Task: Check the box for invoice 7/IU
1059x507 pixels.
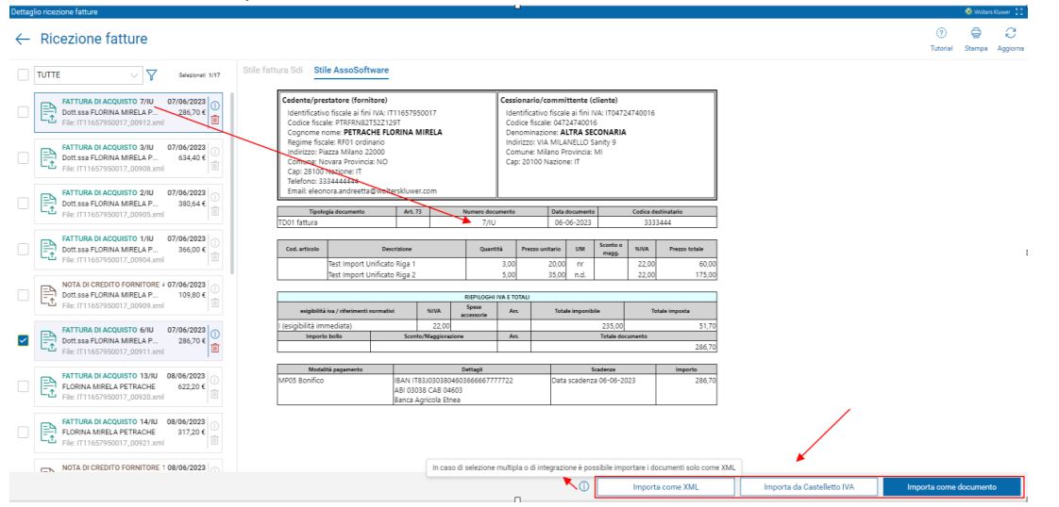Action: tap(23, 112)
